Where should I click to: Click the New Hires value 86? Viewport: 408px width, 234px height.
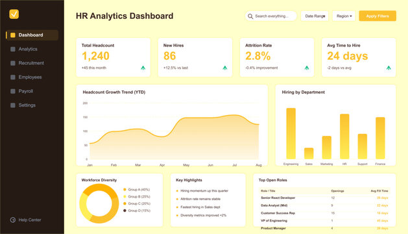170,56
